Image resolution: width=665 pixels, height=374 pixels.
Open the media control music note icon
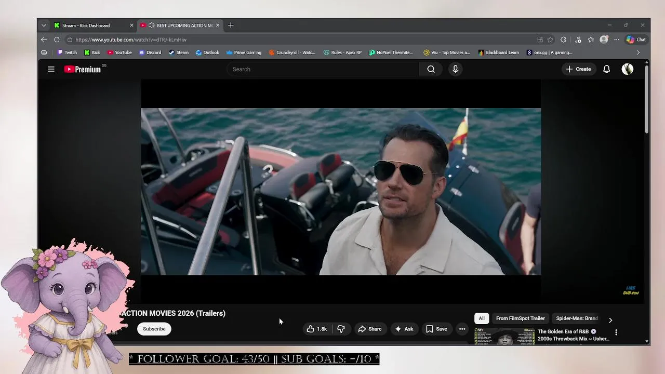(578, 39)
